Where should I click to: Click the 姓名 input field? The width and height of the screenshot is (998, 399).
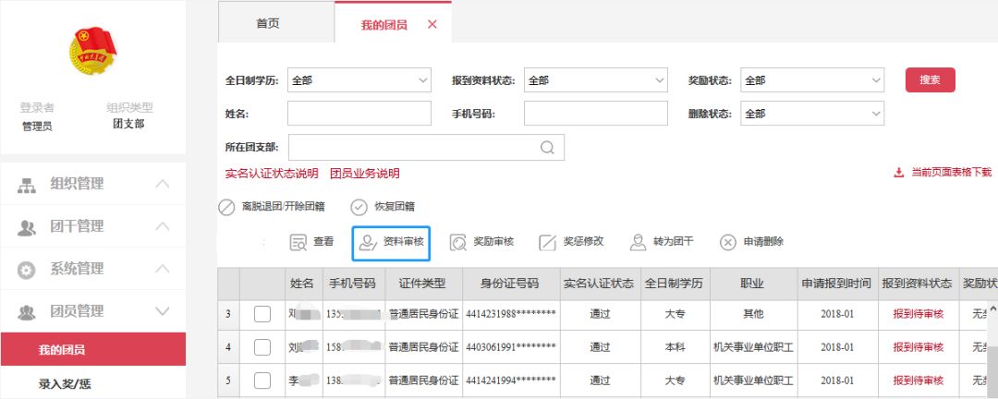pyautogui.click(x=359, y=114)
